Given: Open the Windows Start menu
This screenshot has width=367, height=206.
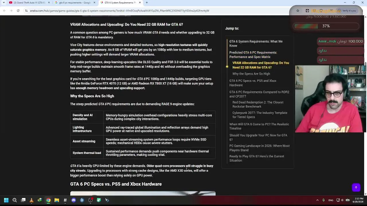Looking at the screenshot, I should (6, 200).
